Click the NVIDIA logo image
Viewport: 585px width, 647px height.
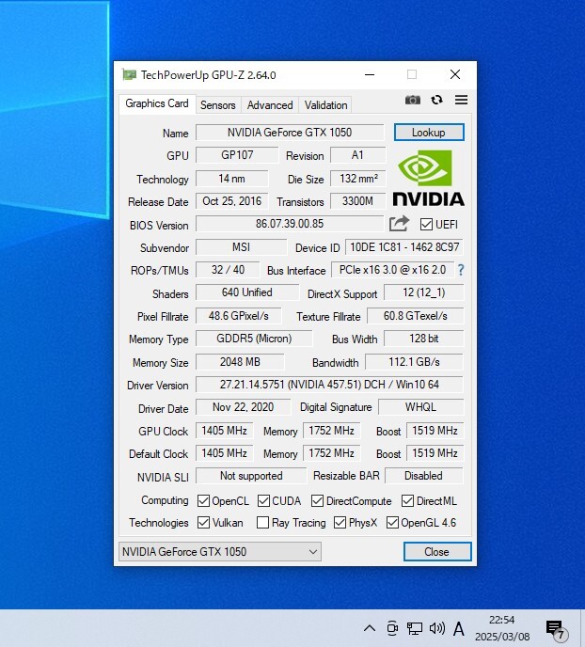tap(428, 178)
